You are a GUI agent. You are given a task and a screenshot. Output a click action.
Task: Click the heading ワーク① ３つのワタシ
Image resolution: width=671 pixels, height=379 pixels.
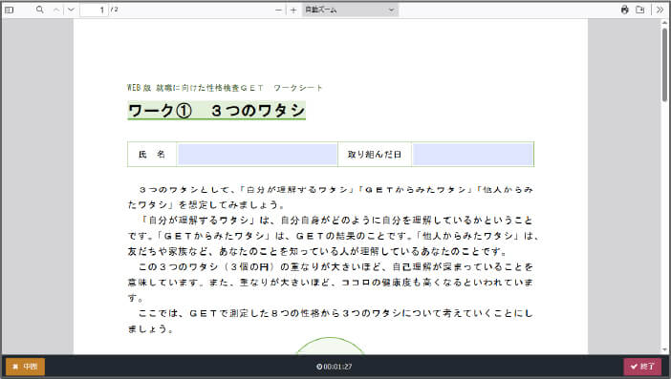(x=217, y=111)
